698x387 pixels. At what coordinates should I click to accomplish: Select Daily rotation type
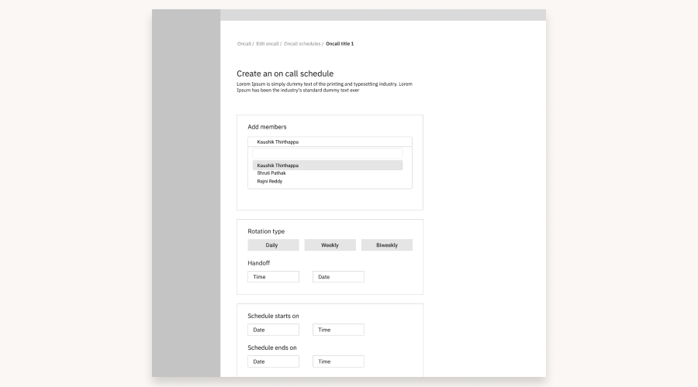(x=273, y=245)
